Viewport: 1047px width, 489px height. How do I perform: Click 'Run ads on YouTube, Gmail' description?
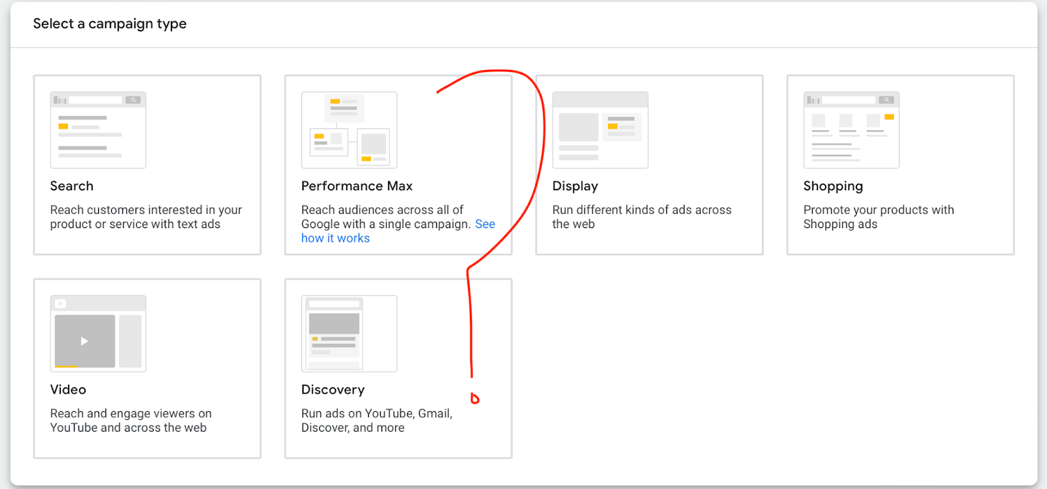coord(377,420)
